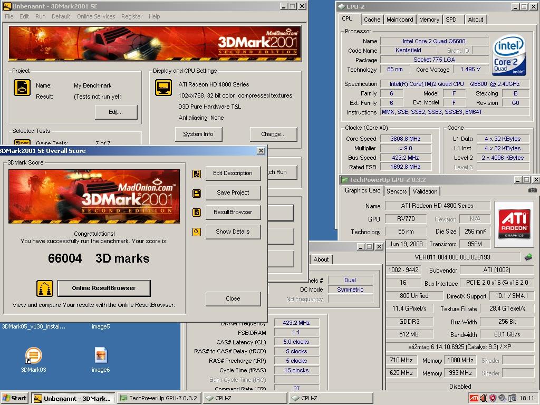Click the Intel Core 2 Quad logo
This screenshot has width=540, height=405.
[x=509, y=55]
